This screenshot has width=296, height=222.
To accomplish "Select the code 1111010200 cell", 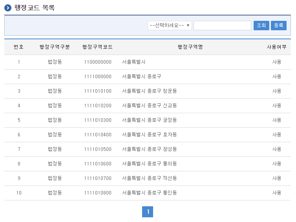I will point(97,106).
